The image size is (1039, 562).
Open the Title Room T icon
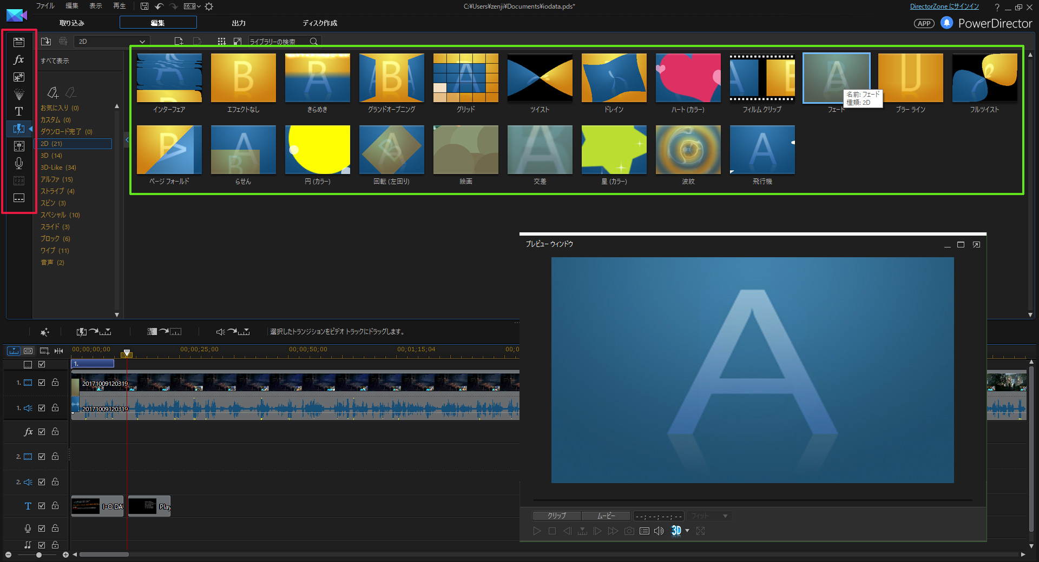click(x=19, y=111)
